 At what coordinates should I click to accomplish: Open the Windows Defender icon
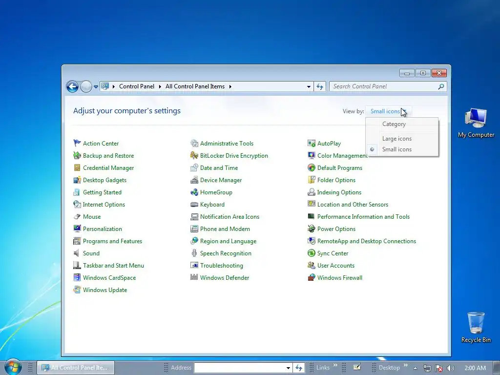194,277
